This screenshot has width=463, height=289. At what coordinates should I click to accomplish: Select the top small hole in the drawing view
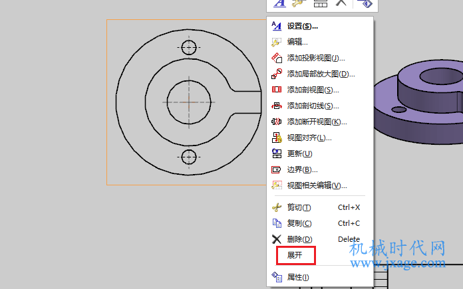(x=189, y=47)
